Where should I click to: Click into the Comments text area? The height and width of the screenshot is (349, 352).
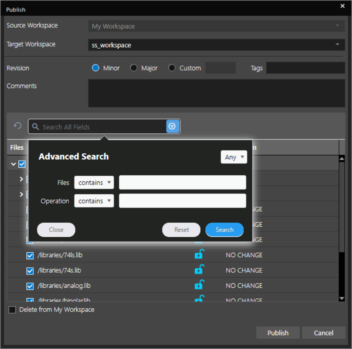point(216,93)
